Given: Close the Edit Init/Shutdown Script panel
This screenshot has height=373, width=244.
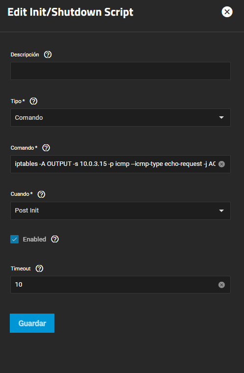Looking at the screenshot, I should 227,12.
